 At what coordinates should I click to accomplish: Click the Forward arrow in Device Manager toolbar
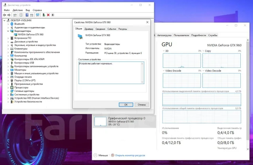[9, 15]
